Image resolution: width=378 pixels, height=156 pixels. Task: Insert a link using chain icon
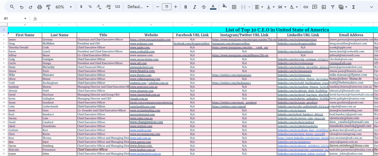(306, 7)
